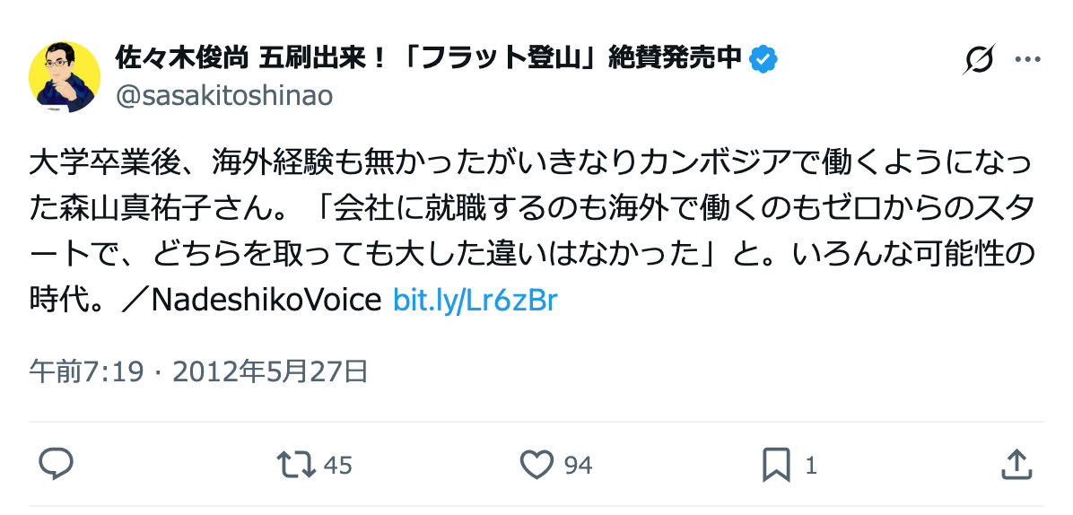The image size is (1073, 515).
Task: Toggle the bookmark icon for this post
Action: pos(776,465)
